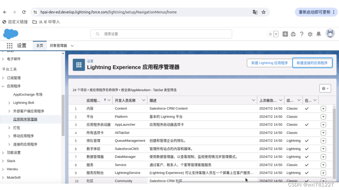This screenshot has height=190, width=339.
Task: Open row actions for 数据管理器
Action: (x=323, y=157)
